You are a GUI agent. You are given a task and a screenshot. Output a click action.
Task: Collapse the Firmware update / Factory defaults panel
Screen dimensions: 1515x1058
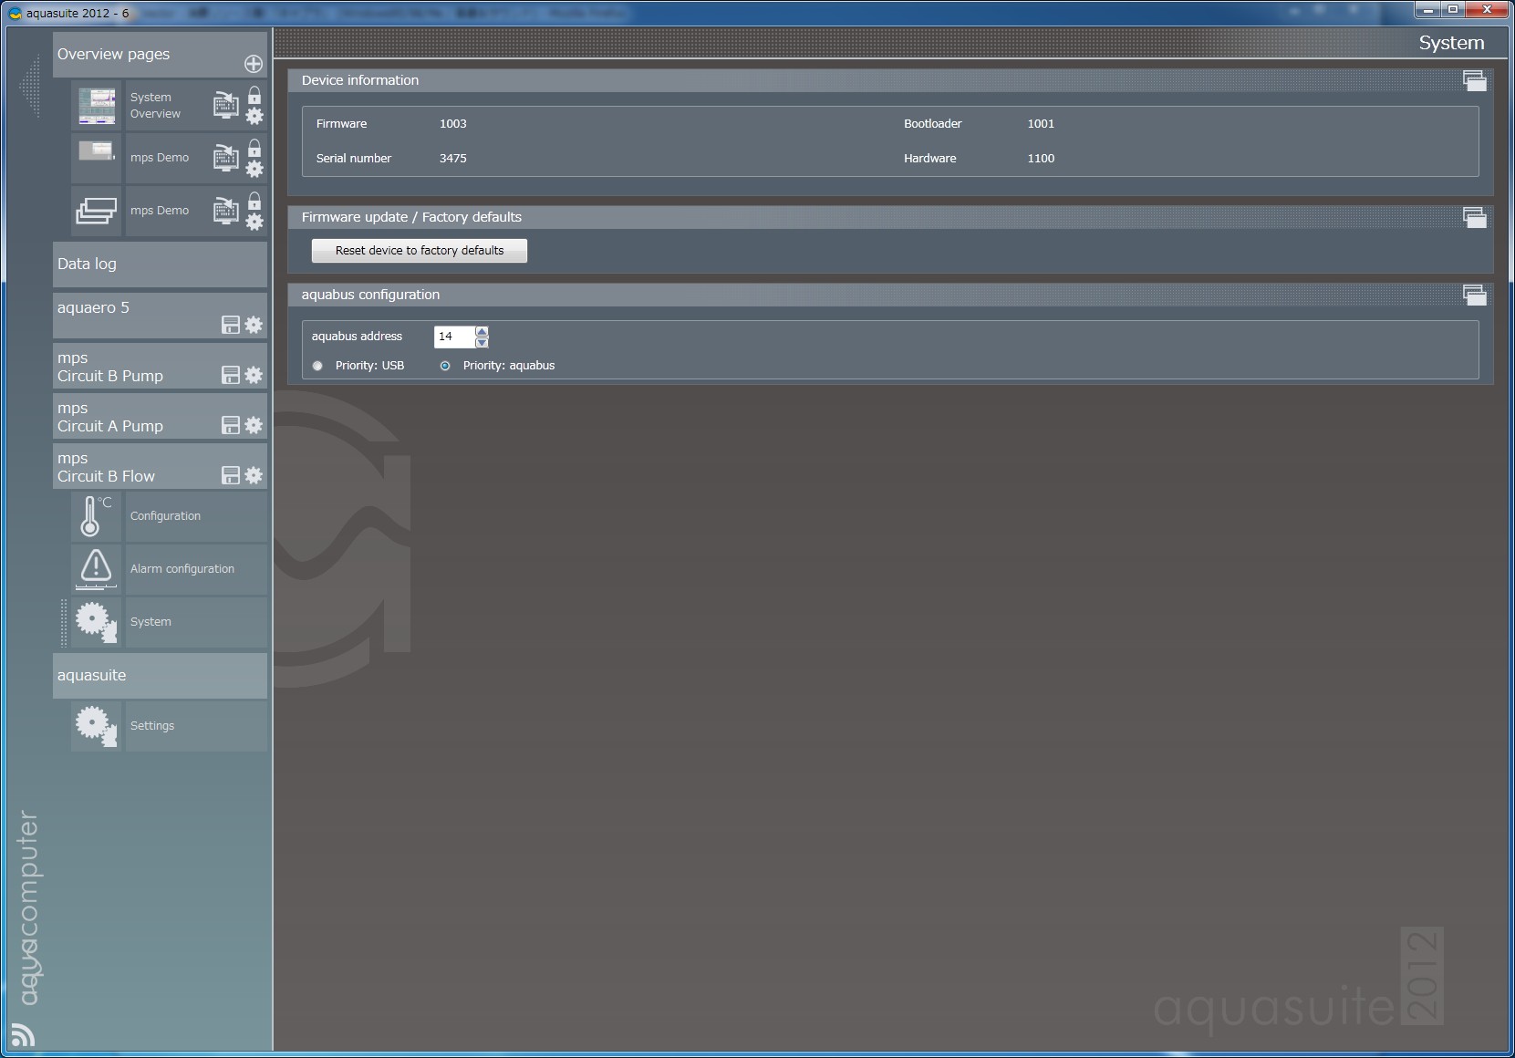(x=1474, y=217)
